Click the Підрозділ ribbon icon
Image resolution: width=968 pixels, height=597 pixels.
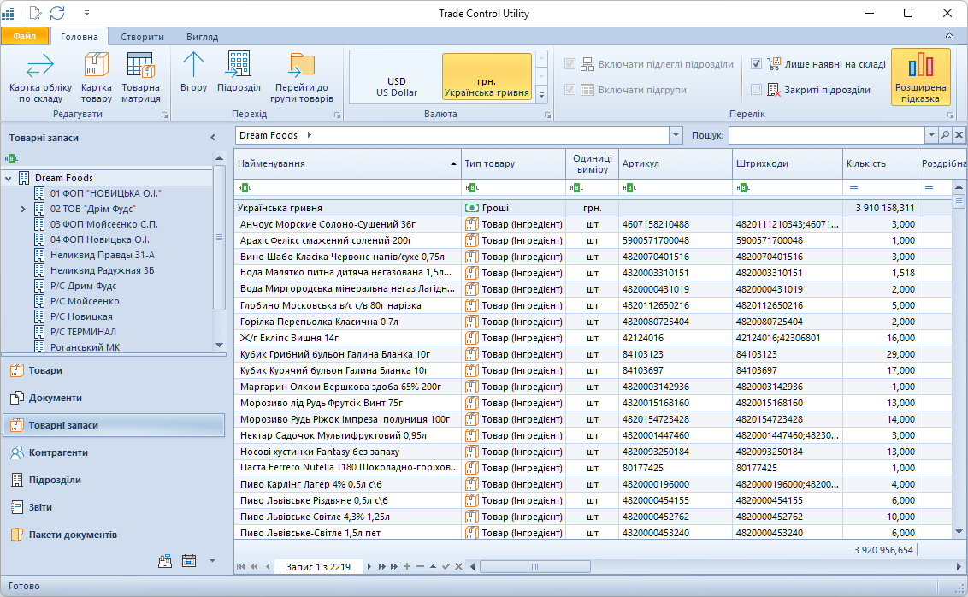point(239,73)
